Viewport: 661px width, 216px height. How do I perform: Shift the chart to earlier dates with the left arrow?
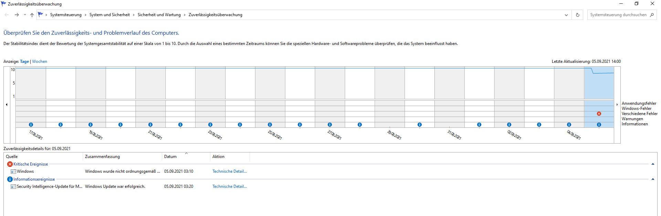pyautogui.click(x=7, y=104)
